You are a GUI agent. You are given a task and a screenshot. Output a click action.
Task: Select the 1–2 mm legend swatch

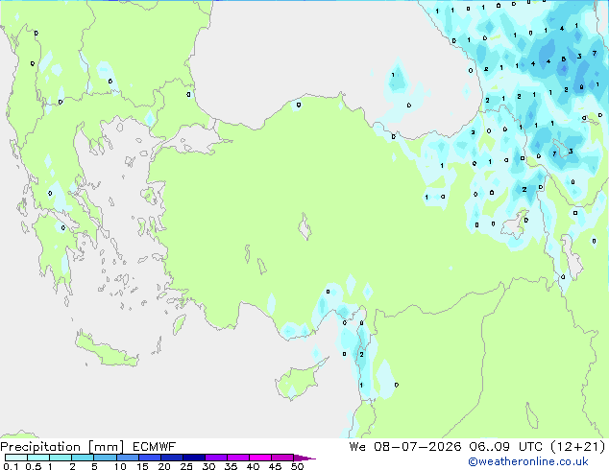pyautogui.click(x=61, y=458)
